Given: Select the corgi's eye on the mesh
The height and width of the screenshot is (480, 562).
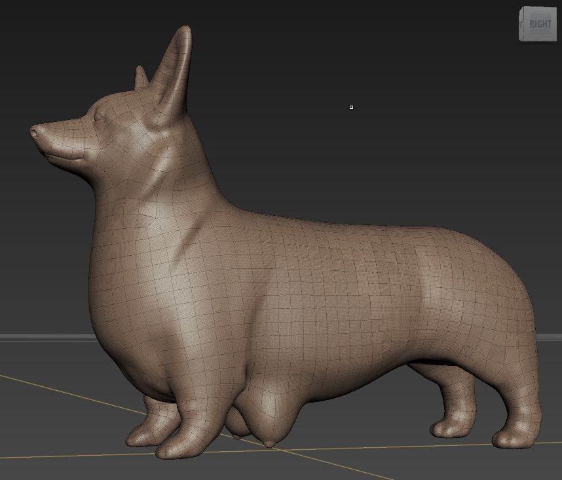Looking at the screenshot, I should pyautogui.click(x=99, y=117).
